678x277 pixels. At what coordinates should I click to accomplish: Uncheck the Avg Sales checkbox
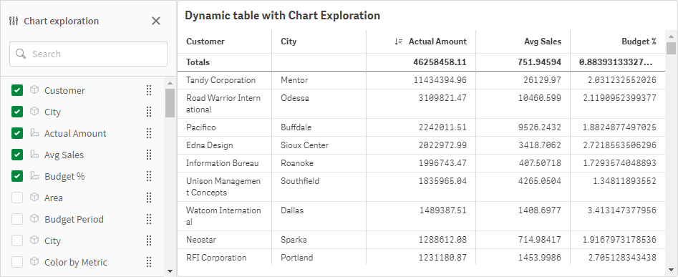tap(17, 155)
